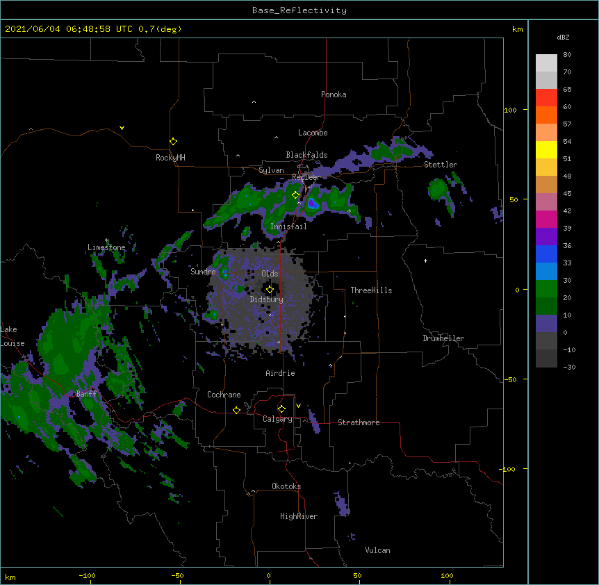
Task: Click the Vulcan city label
Action: point(377,550)
